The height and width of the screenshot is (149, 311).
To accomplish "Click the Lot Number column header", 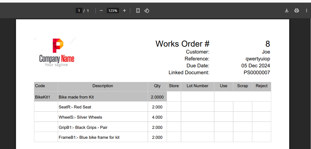I will click(197, 86).
